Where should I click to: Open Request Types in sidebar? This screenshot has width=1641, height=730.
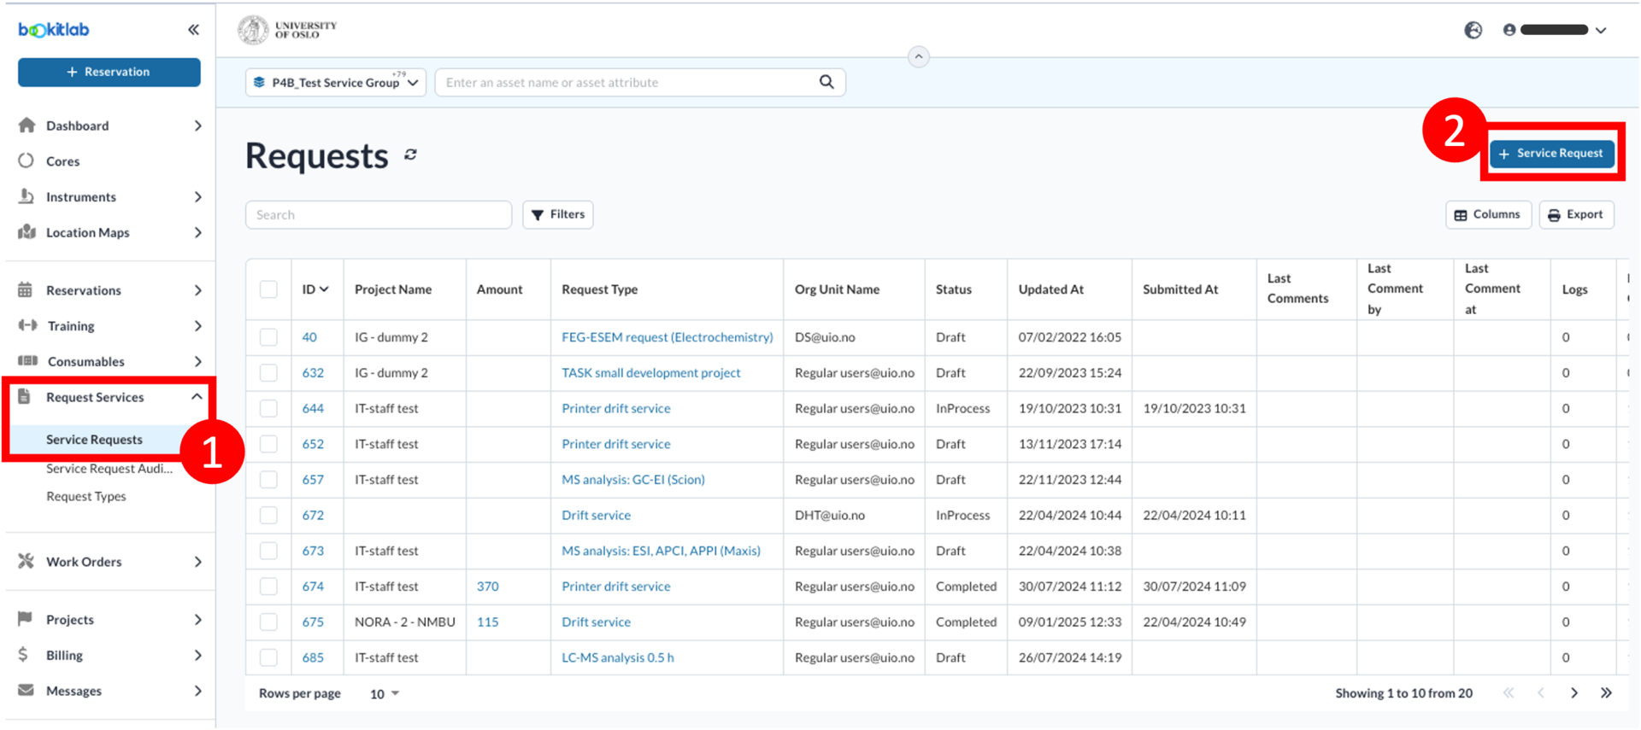[86, 496]
